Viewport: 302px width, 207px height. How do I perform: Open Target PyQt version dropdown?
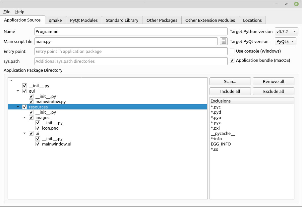pos(285,42)
